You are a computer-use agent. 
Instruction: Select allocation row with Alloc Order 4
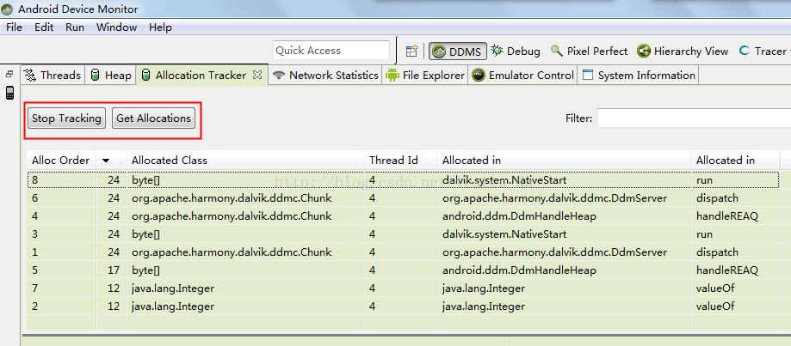pyautogui.click(x=403, y=216)
